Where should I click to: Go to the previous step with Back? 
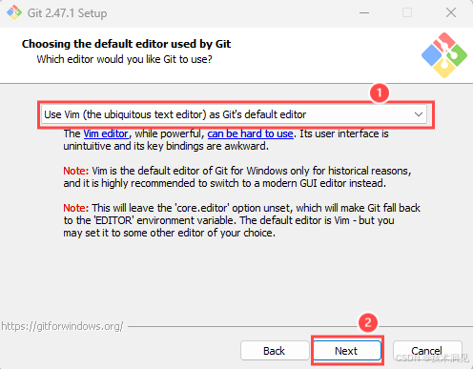click(x=275, y=351)
